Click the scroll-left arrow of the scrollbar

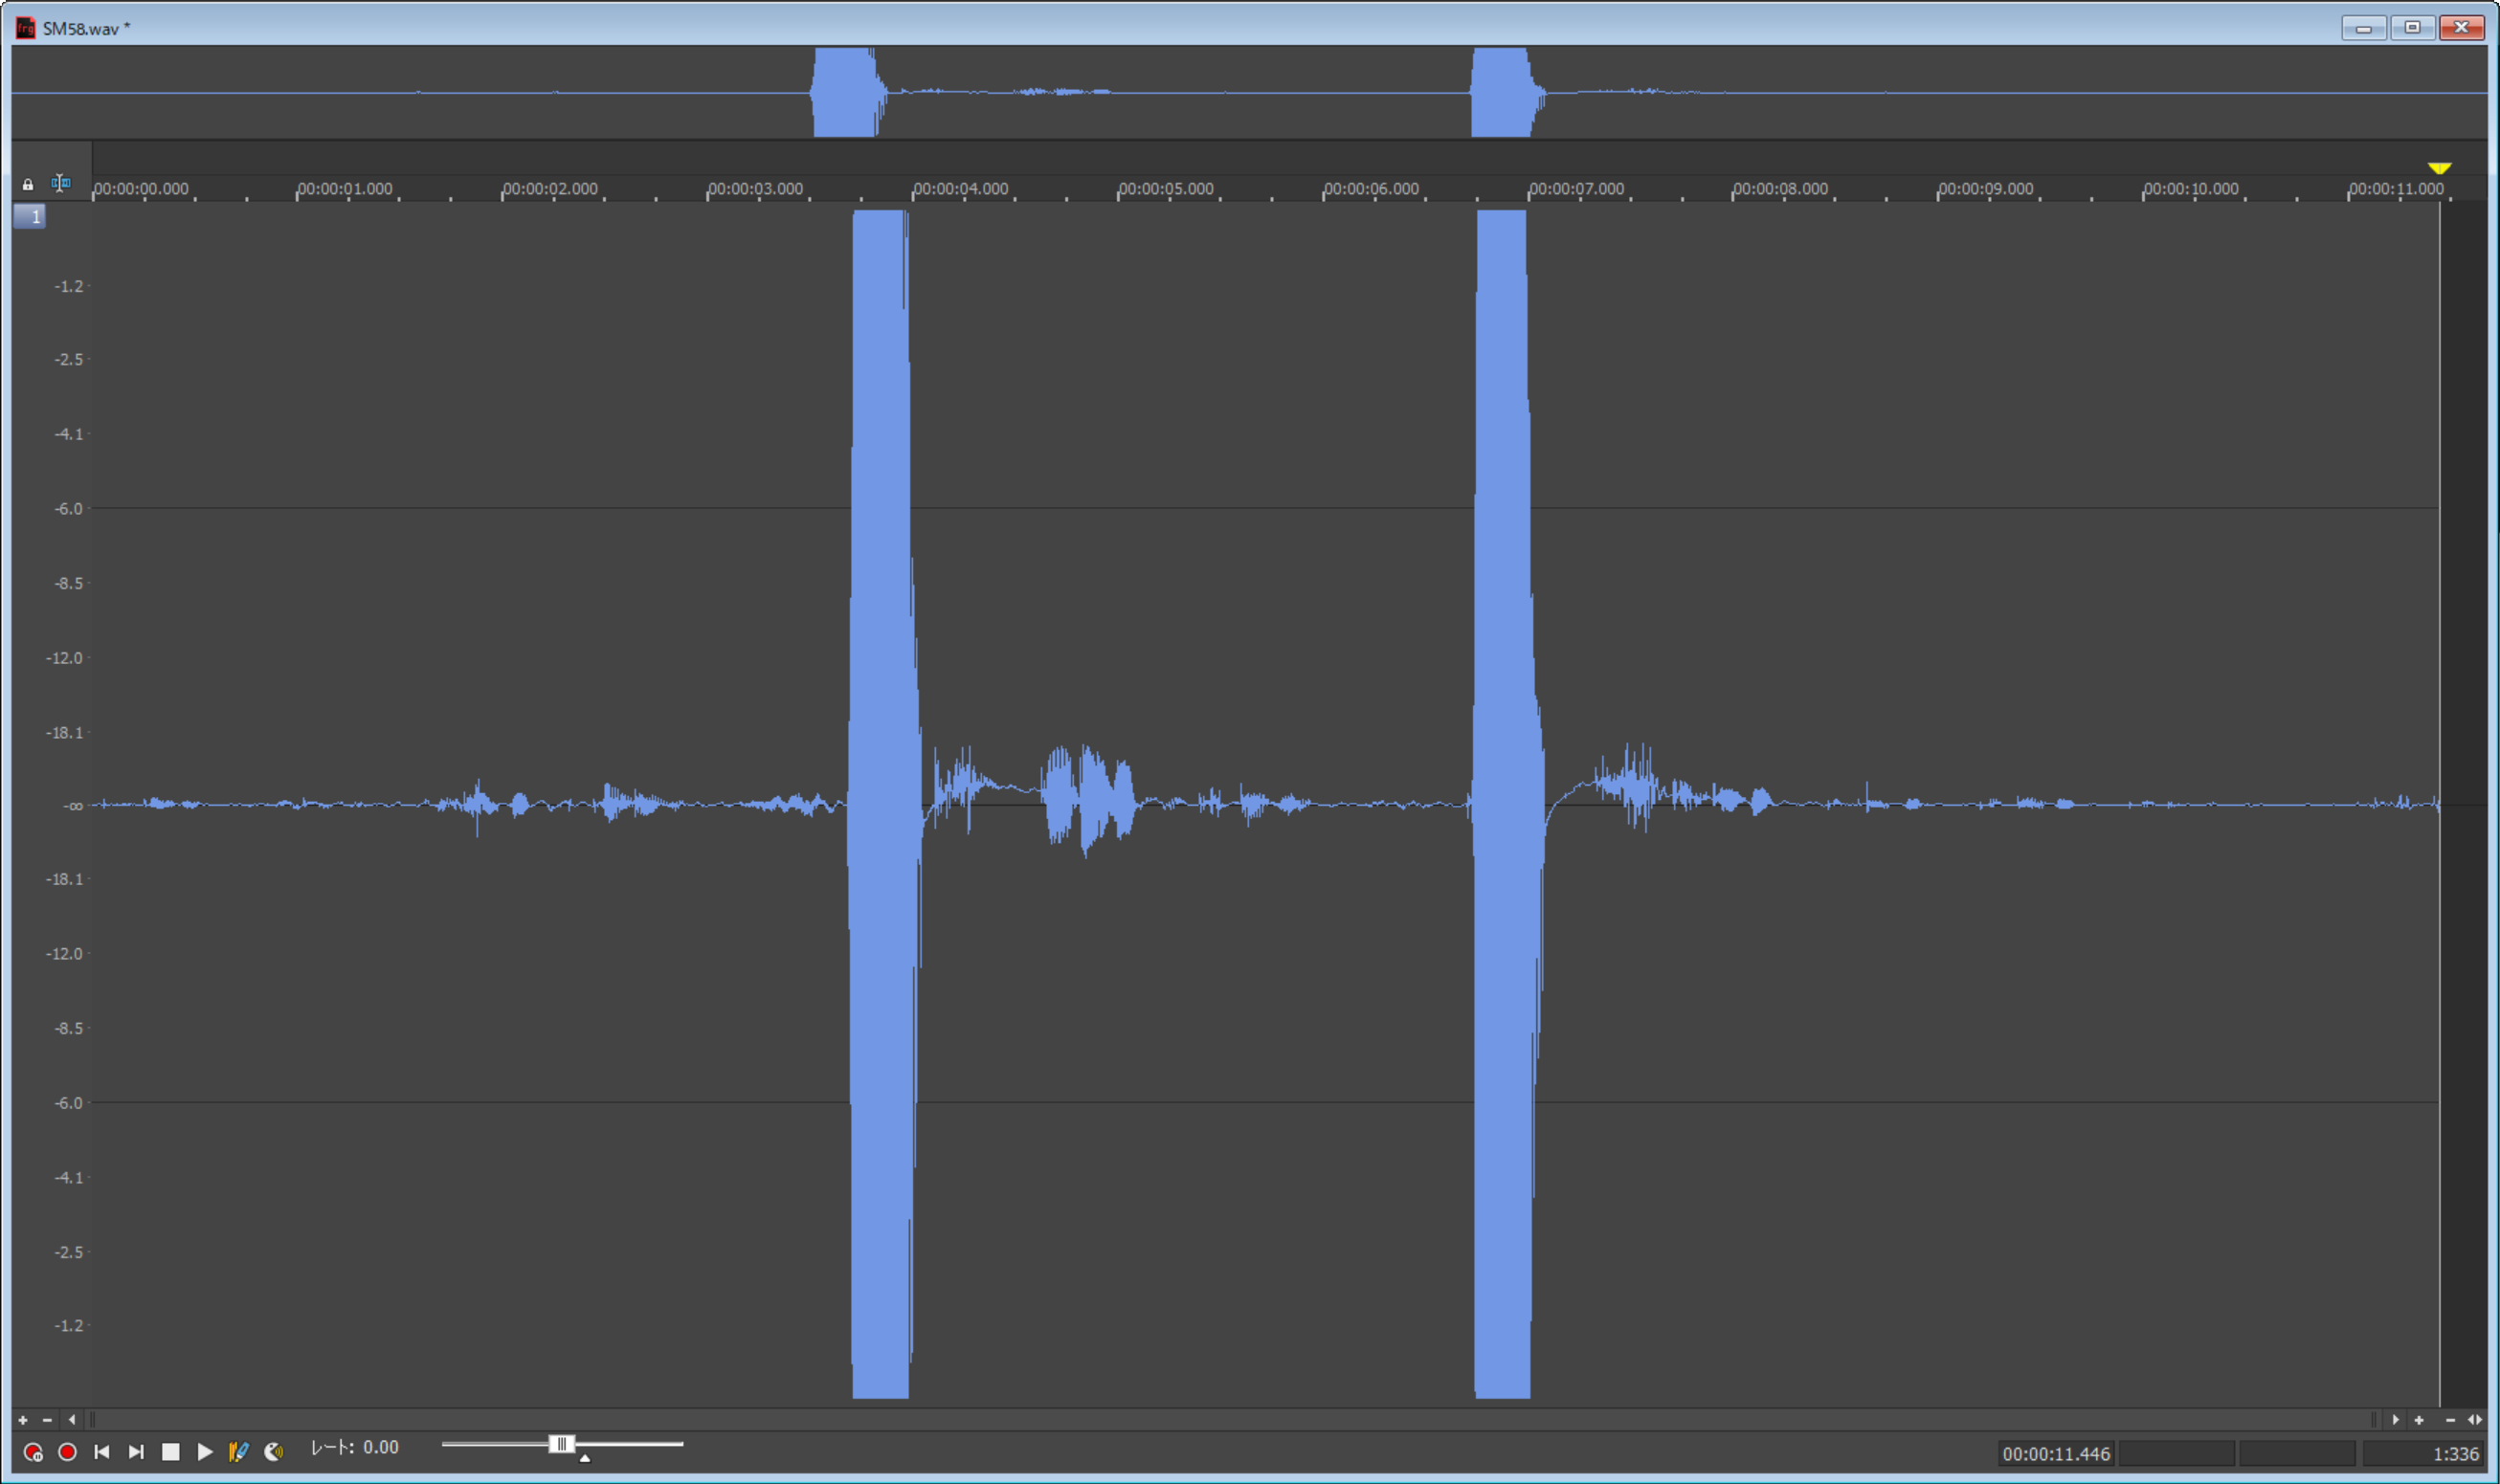(72, 1420)
